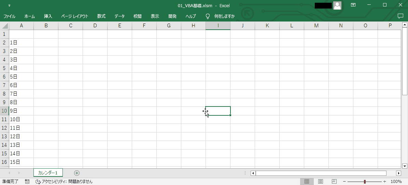
Task: Select row 10 header
Action: (4, 111)
